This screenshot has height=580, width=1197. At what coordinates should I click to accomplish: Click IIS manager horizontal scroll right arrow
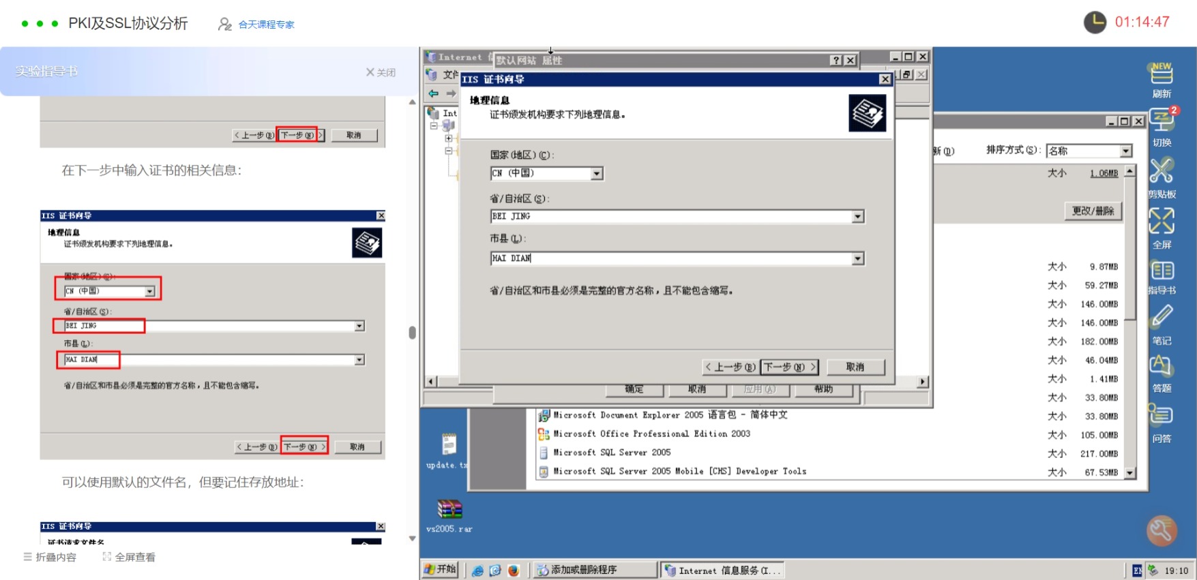click(x=922, y=382)
